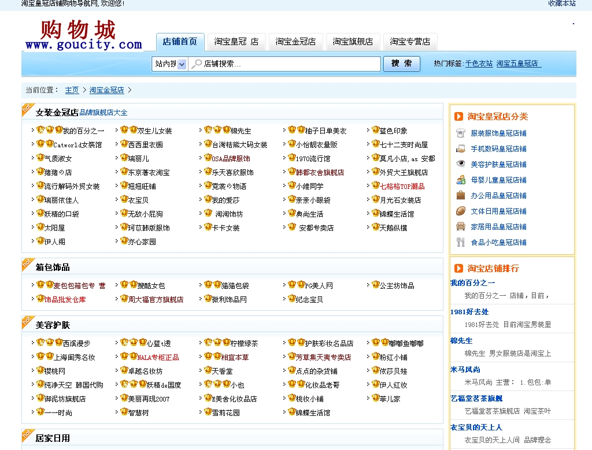This screenshot has width=592, height=450.
Task: Click the crown icon beside 公主坊饰品
Action: click(x=375, y=284)
